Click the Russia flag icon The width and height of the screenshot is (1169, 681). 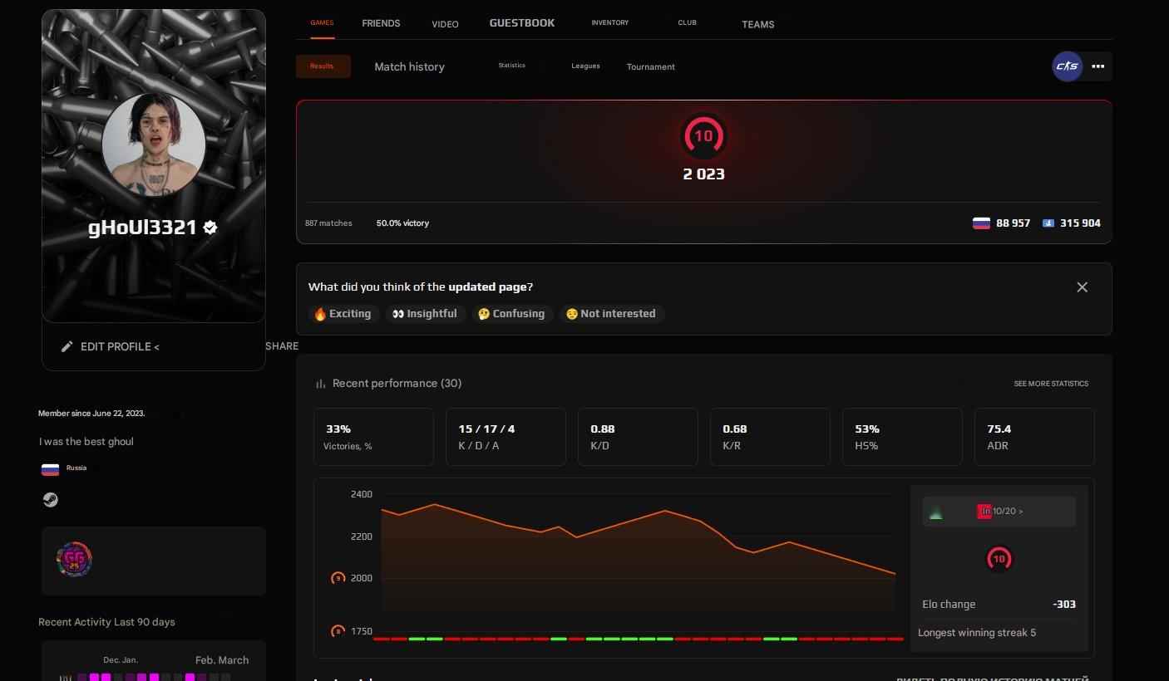[50, 468]
